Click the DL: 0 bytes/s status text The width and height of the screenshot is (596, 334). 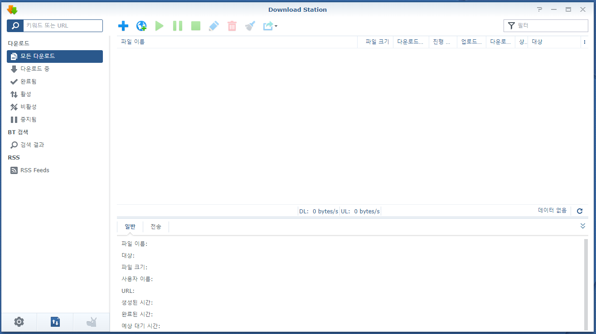319,211
